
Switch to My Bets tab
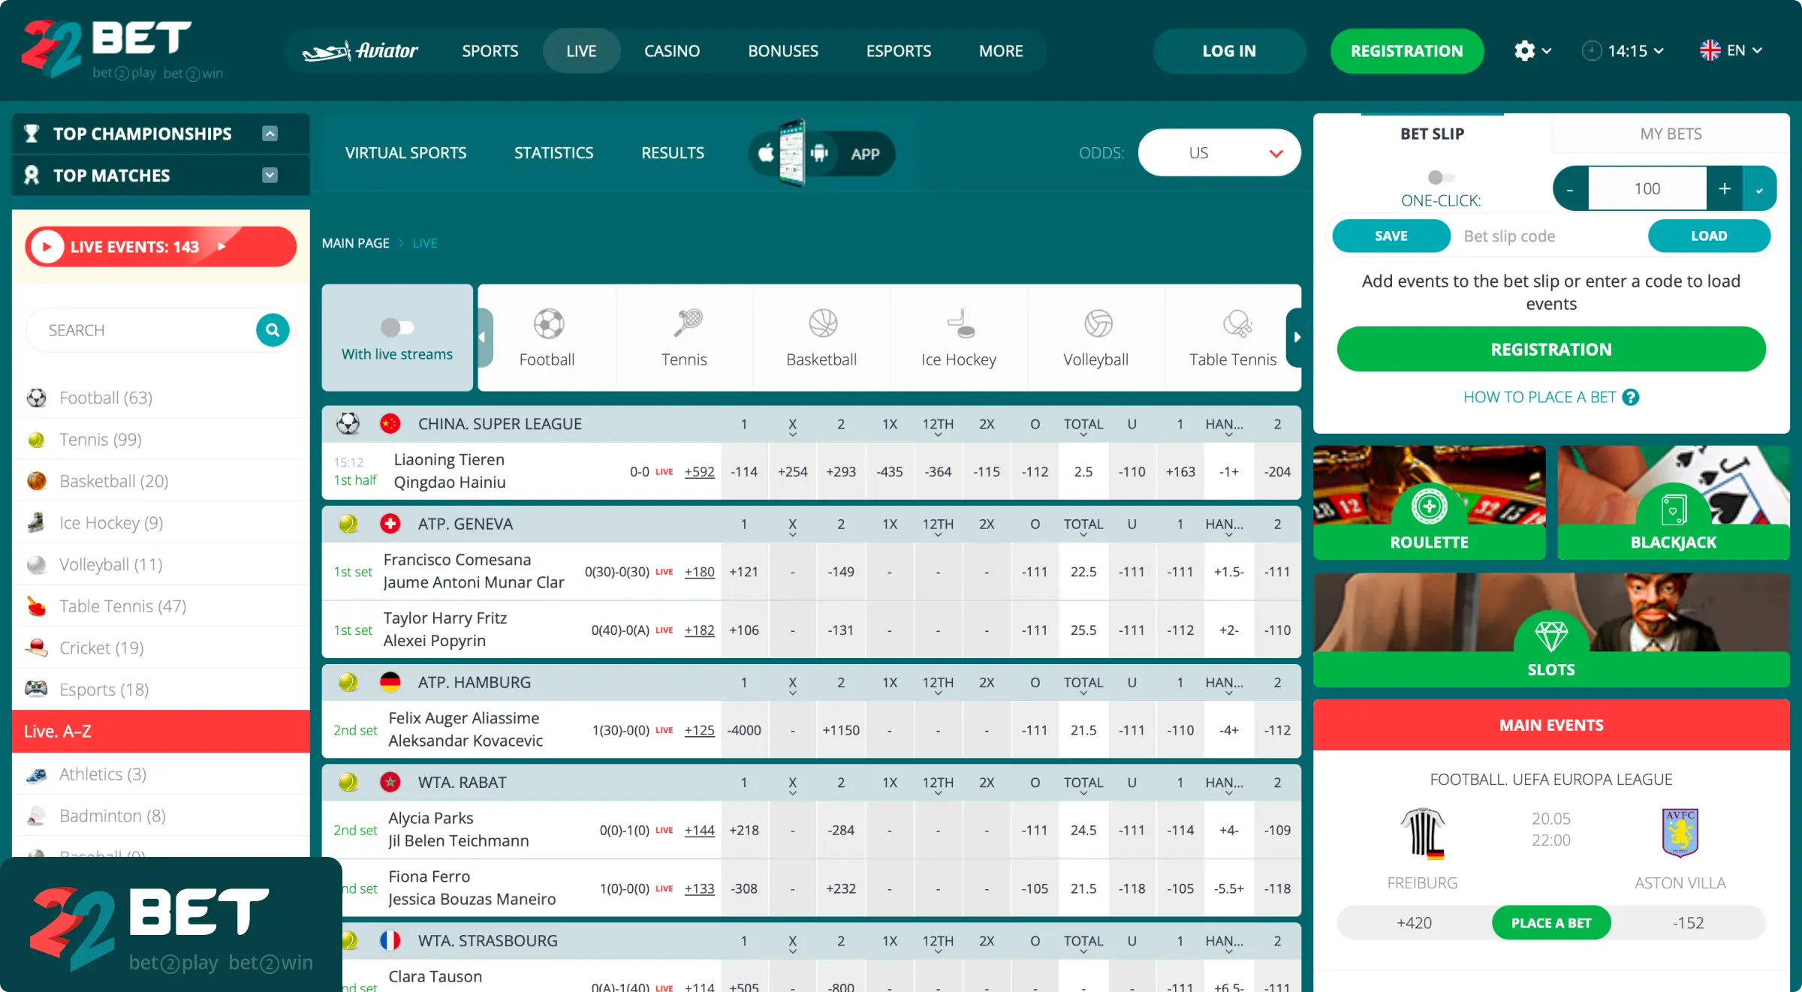(x=1671, y=134)
